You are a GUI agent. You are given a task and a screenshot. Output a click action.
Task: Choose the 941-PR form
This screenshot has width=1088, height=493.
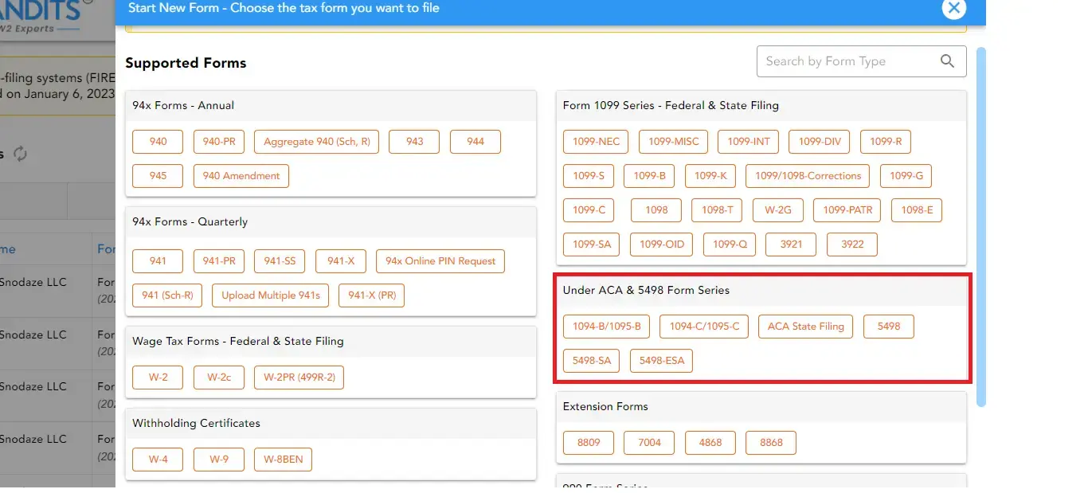219,261
